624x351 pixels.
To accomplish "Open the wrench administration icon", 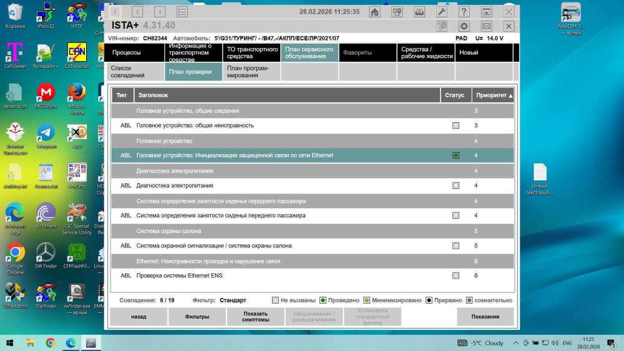I will 441,12.
